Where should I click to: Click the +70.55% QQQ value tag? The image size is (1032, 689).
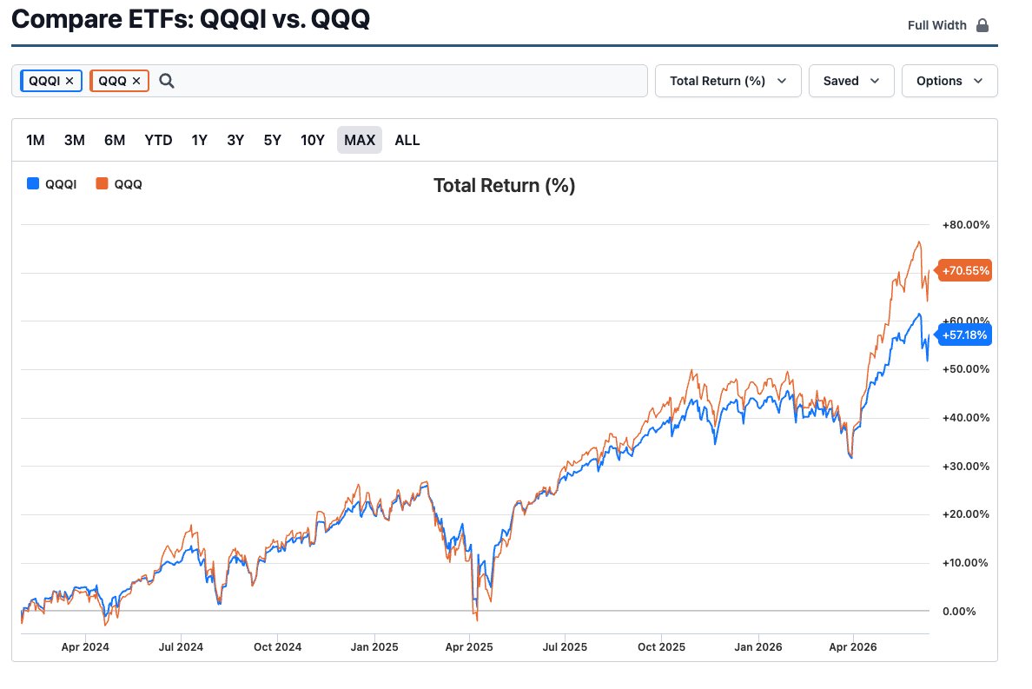965,270
